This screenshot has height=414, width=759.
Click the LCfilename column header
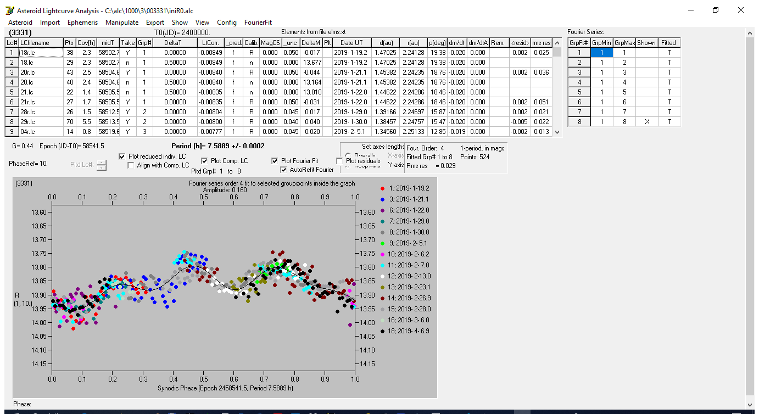(x=41, y=43)
